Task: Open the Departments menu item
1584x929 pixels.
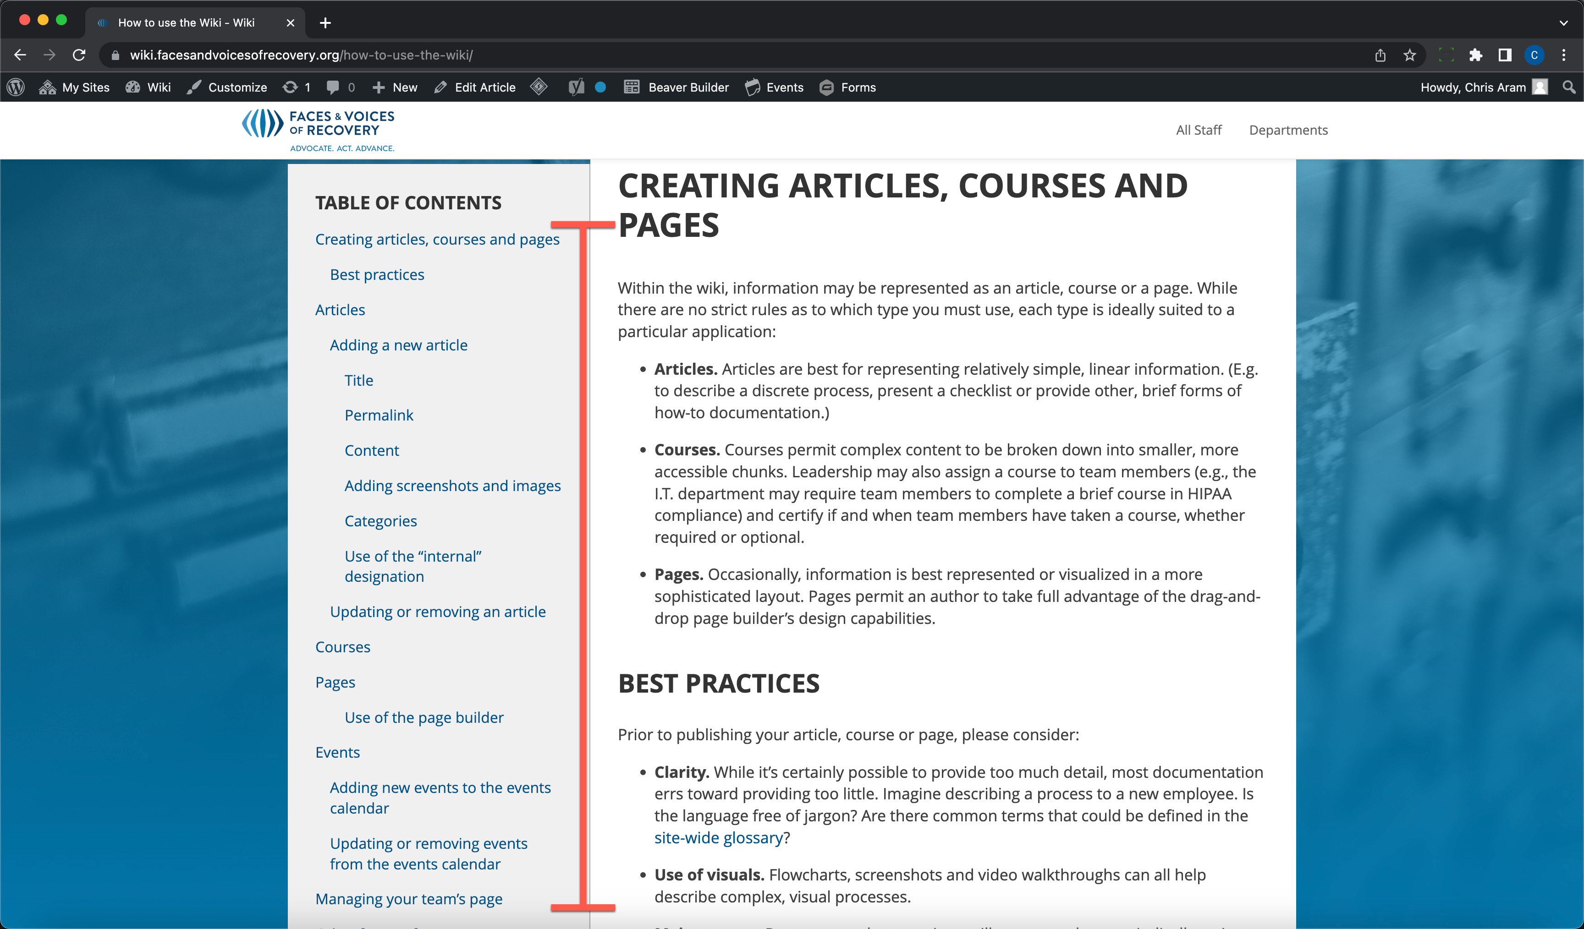Action: (x=1288, y=130)
